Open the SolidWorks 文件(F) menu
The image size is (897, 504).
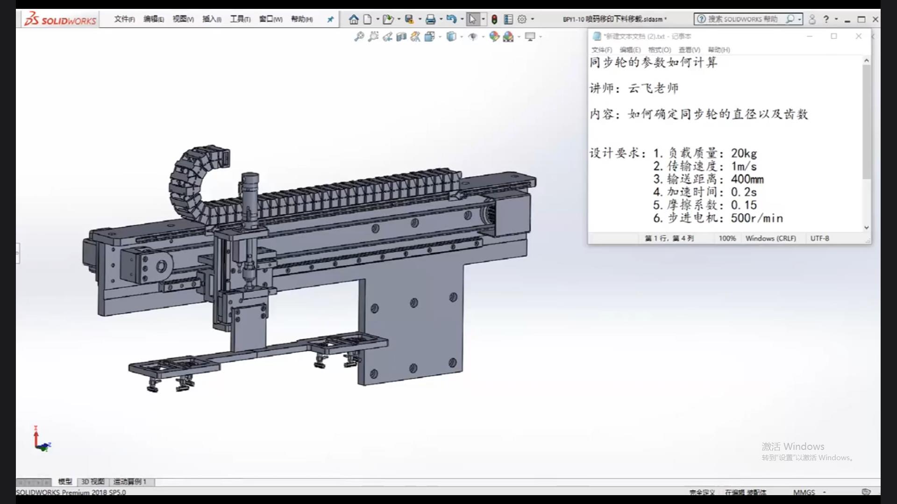[124, 19]
